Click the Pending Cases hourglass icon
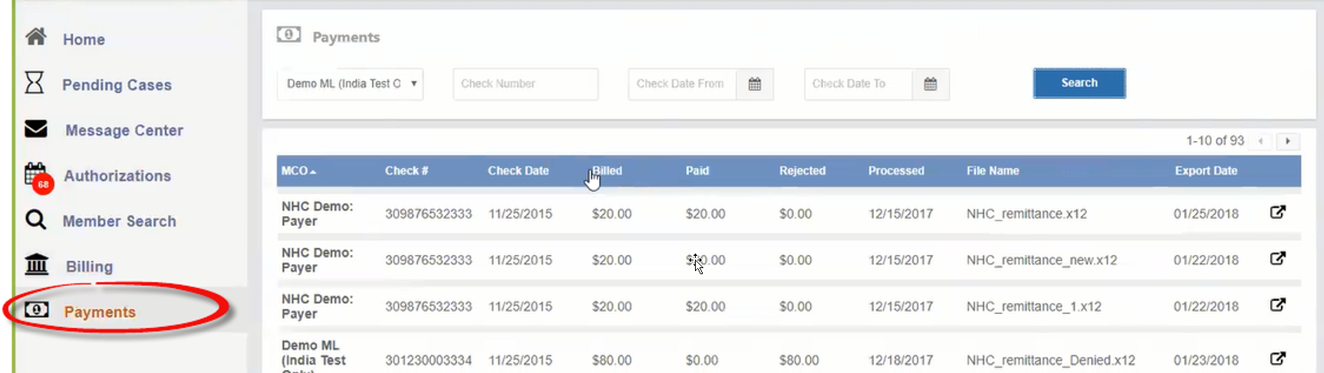This screenshot has width=1324, height=373. [35, 83]
